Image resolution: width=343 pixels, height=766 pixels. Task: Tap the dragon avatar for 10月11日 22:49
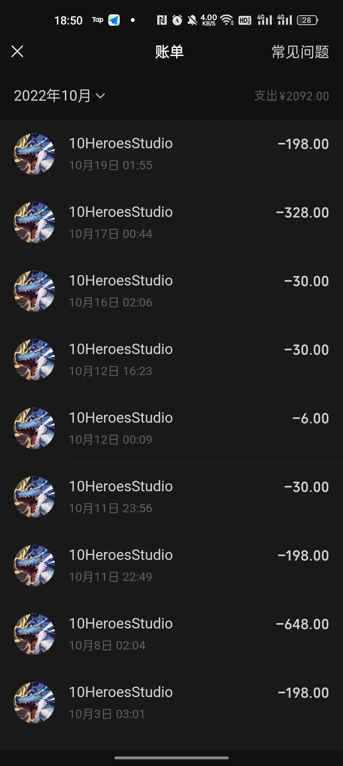tap(34, 566)
